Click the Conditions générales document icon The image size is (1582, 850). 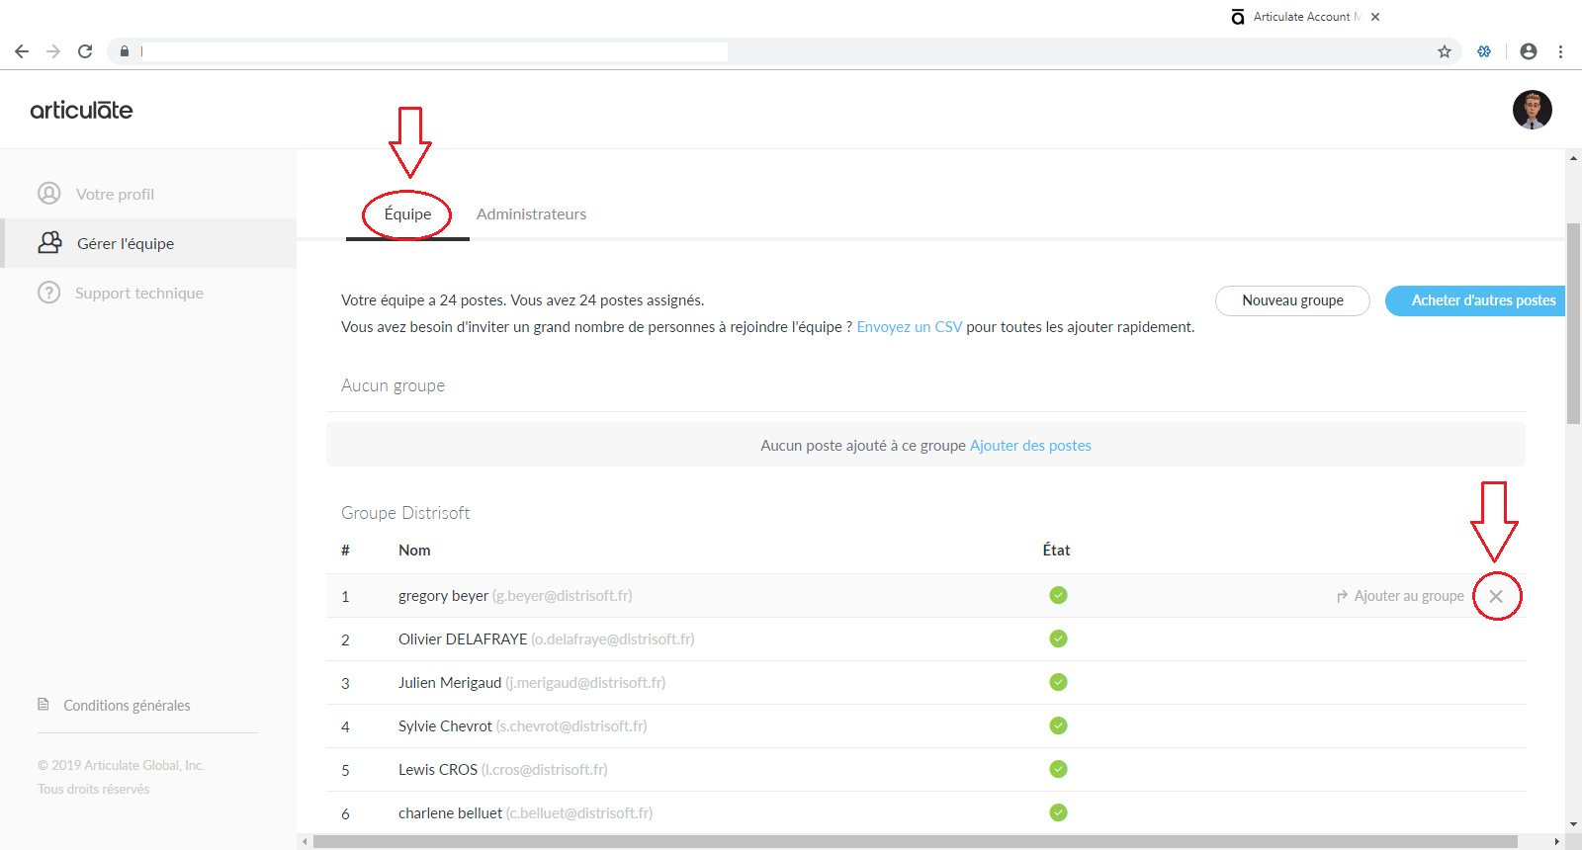(44, 705)
